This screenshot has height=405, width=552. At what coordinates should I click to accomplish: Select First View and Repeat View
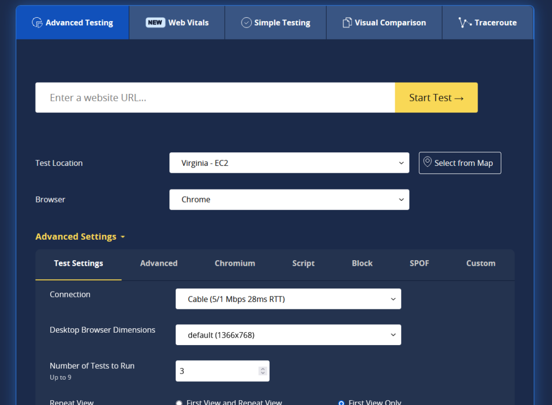click(179, 402)
